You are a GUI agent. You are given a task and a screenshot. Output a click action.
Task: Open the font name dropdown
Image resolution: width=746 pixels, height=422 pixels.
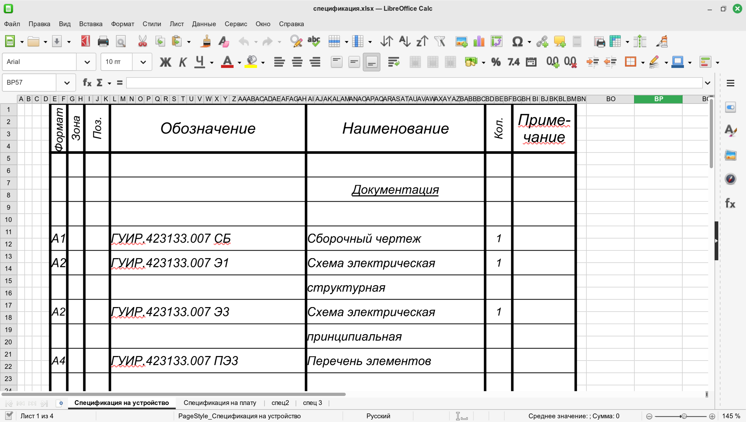pos(87,62)
